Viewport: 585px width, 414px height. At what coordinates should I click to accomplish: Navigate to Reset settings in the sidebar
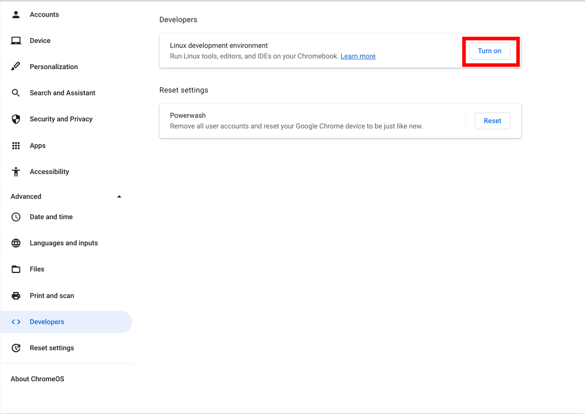pos(52,348)
